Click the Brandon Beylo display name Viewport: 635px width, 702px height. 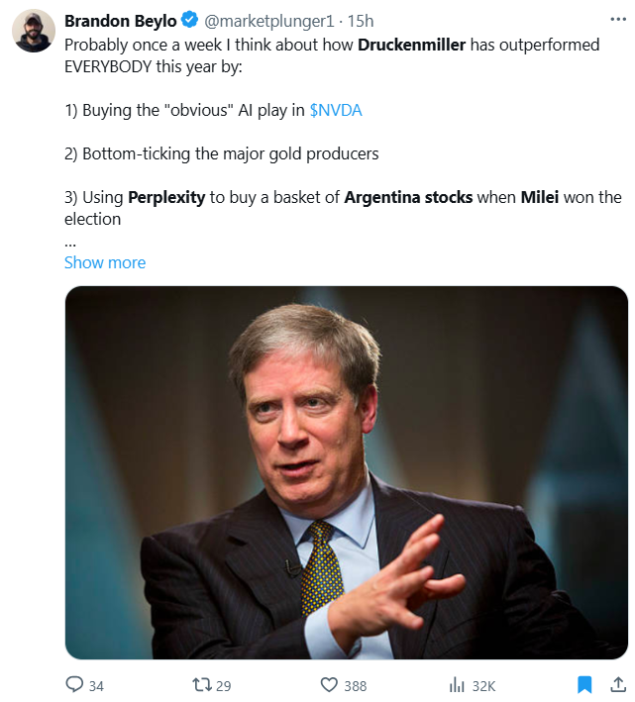(x=120, y=22)
